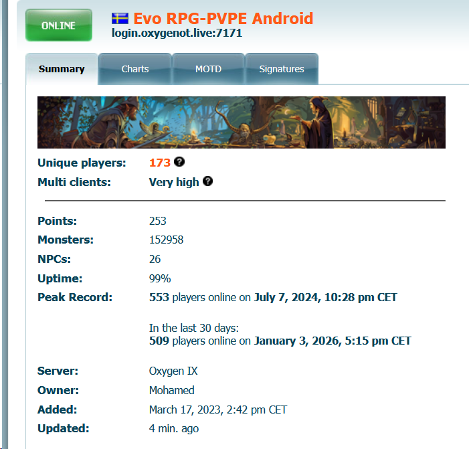Click the Uptime value 99%
Screen dimensions: 469x449
(x=160, y=278)
